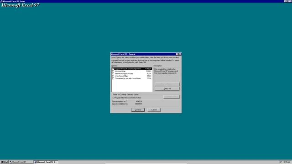The width and height of the screenshot is (292, 164).
Task: Tick the Web Form Wizard checkbox
Action: [x=113, y=76]
